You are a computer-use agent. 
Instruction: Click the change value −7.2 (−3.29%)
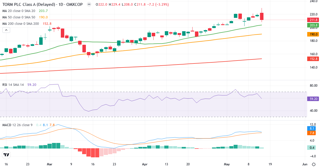click(x=157, y=5)
